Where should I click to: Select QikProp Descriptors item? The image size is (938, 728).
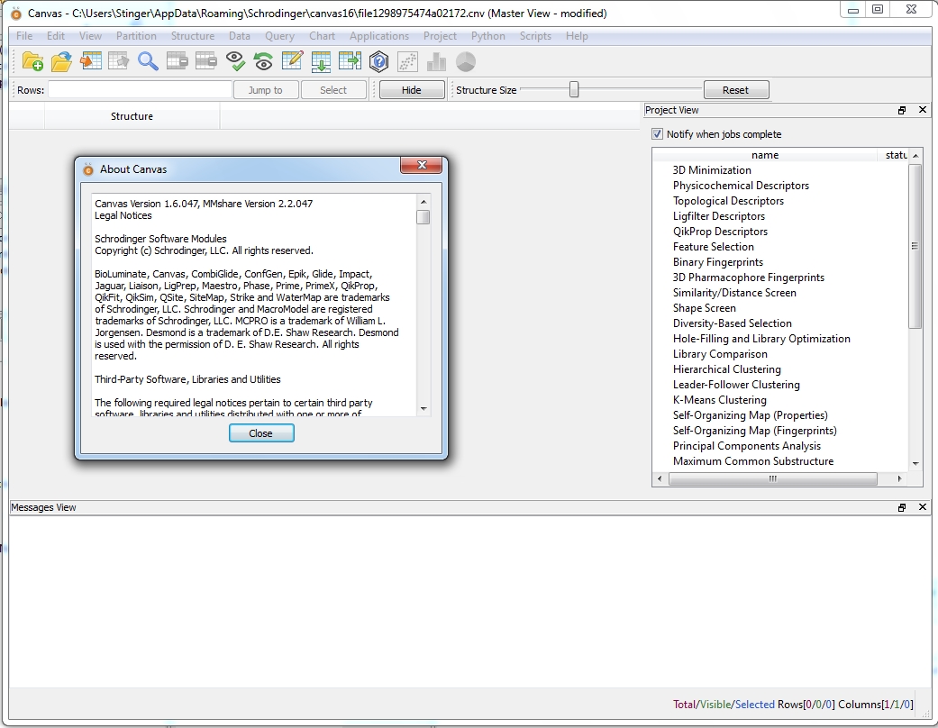(x=720, y=232)
